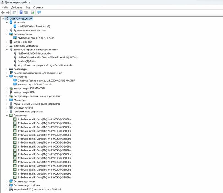
Task: Click the Системные устройства icon
Action: coord(11,185)
